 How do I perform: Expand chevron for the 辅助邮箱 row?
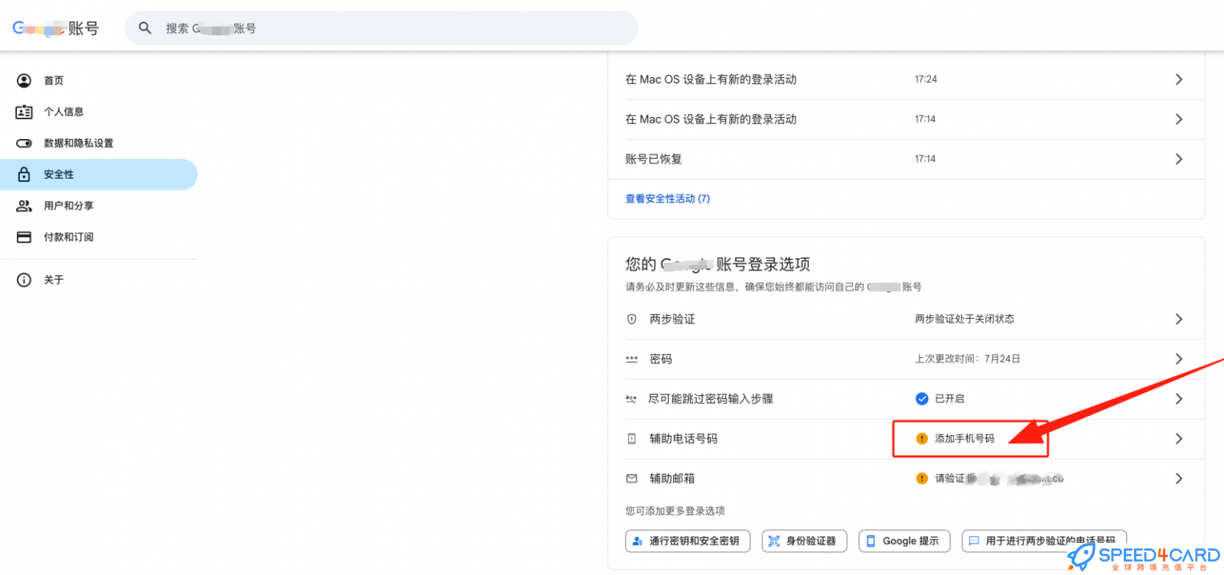[x=1179, y=479]
